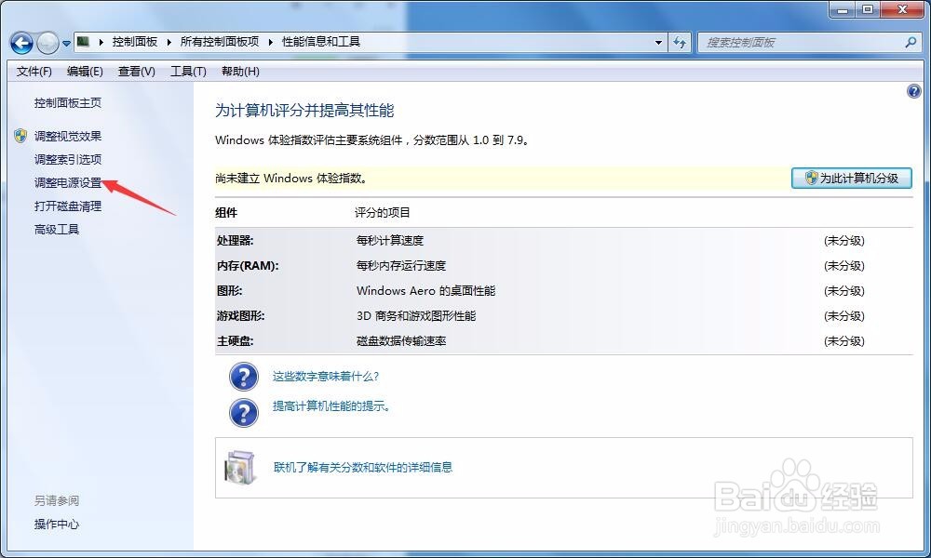Click the 每秒内存运行速度 text
931x558 pixels.
(x=400, y=266)
